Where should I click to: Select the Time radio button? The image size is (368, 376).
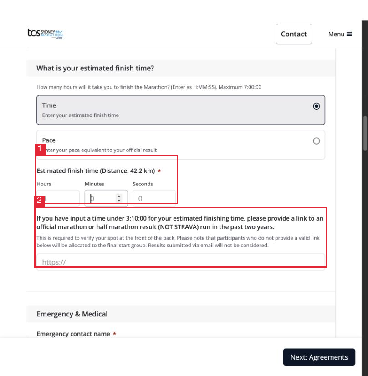317,106
